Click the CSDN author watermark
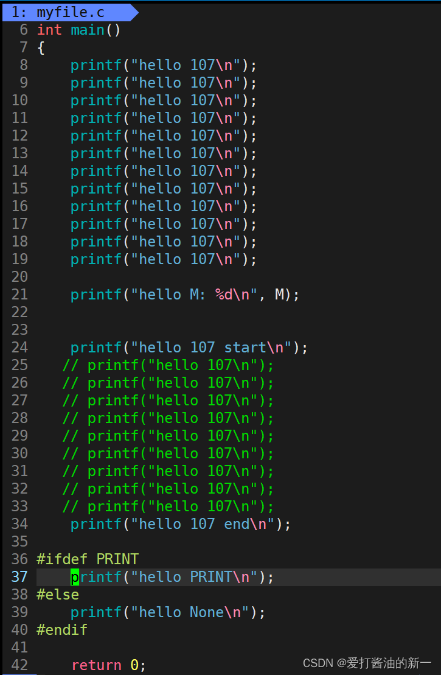The width and height of the screenshot is (441, 675). coord(367,663)
